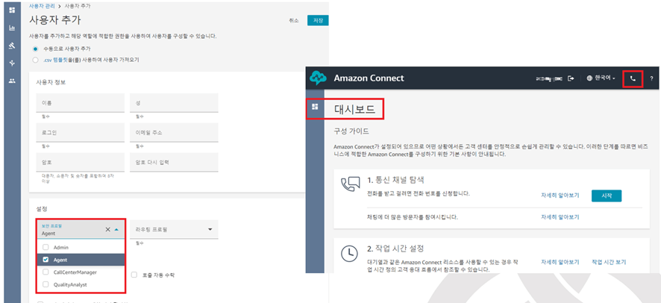Click the logout icon in Amazon Connect header
Viewport: 661px width, 303px height.
571,78
